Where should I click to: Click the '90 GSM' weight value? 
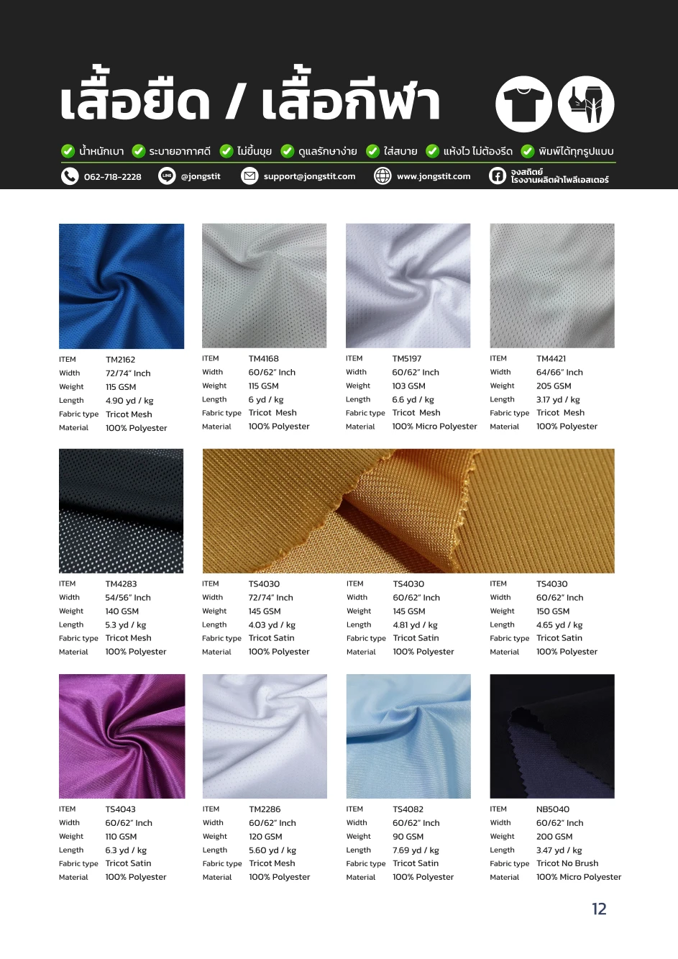[408, 837]
